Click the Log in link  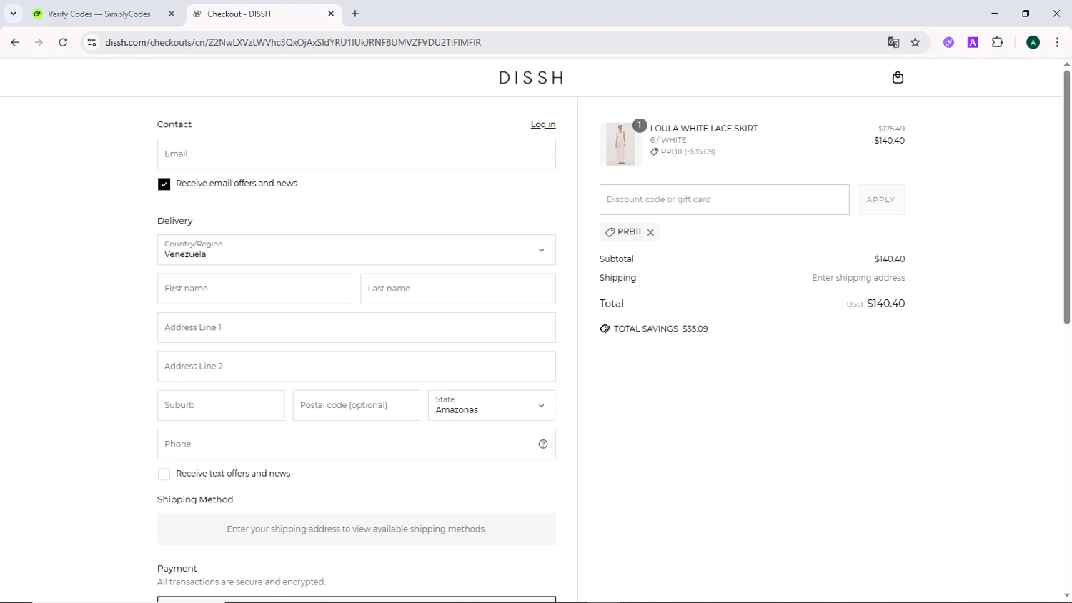click(x=543, y=124)
